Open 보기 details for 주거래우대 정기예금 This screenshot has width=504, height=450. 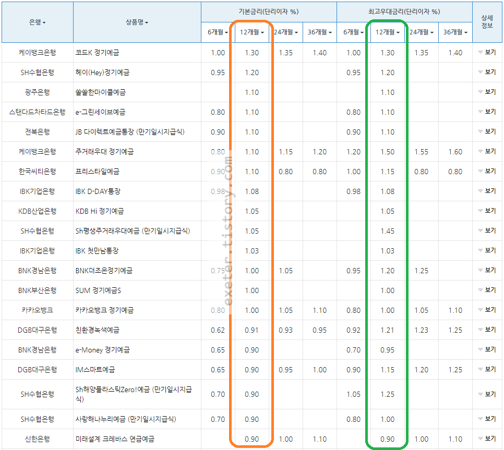coord(487,151)
